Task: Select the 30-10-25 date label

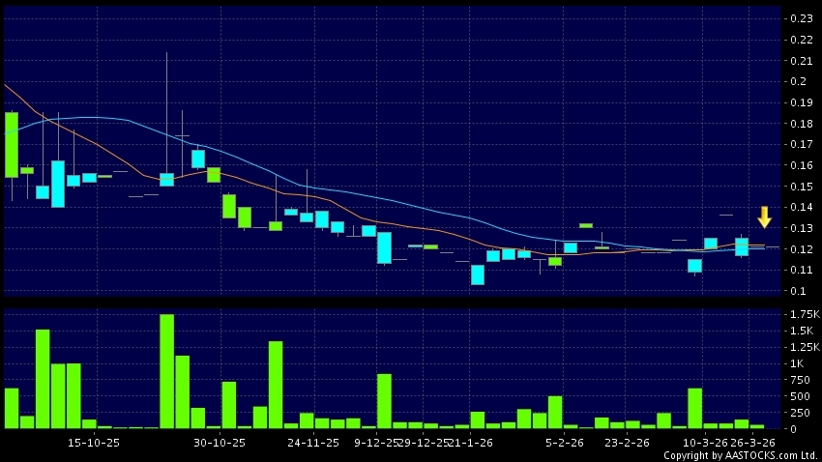Action: (x=220, y=442)
